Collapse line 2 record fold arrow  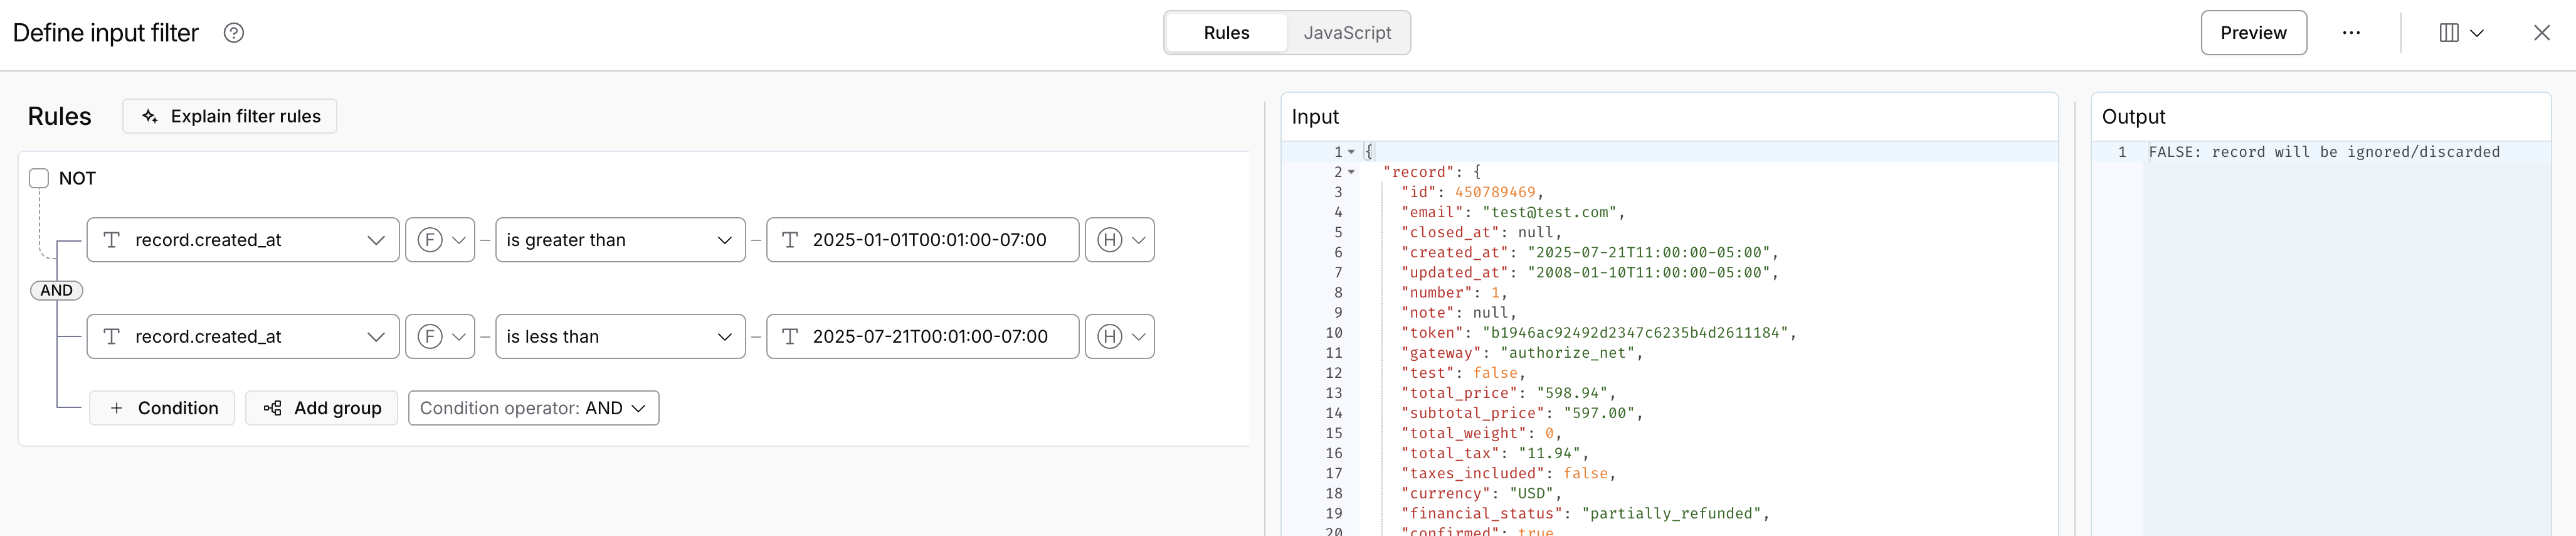coord(1351,172)
